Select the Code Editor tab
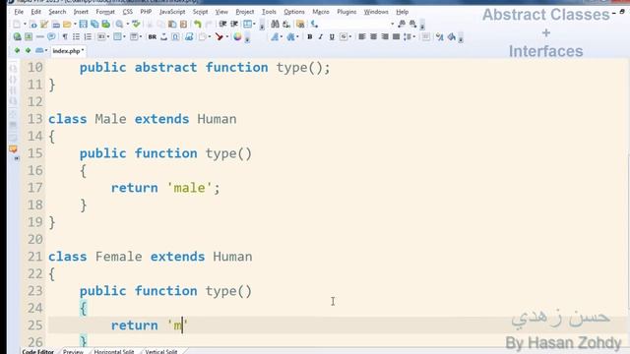 37,351
